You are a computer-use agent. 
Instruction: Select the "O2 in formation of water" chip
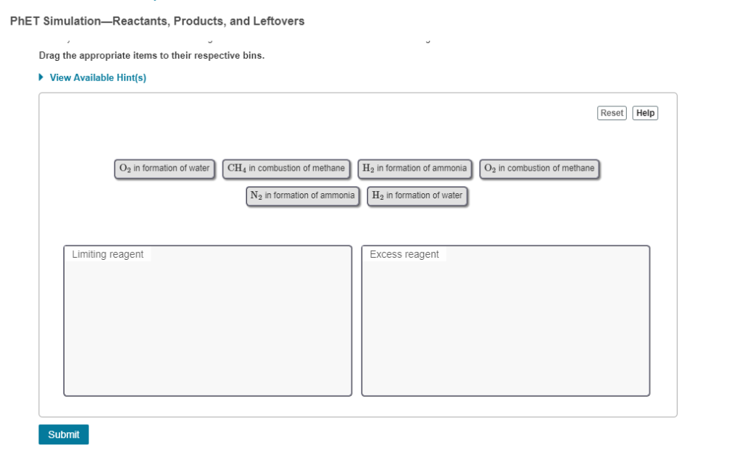(x=164, y=169)
